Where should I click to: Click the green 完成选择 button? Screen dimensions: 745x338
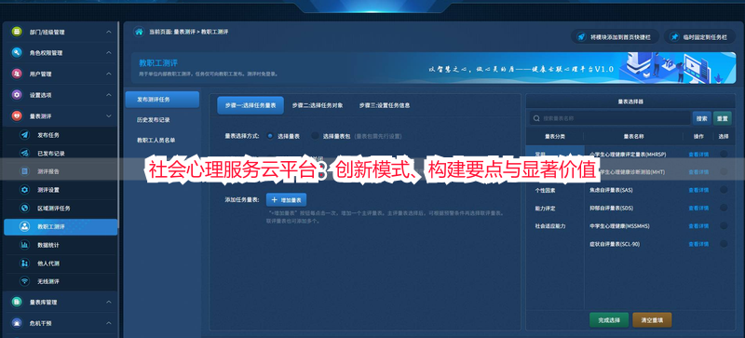609,320
